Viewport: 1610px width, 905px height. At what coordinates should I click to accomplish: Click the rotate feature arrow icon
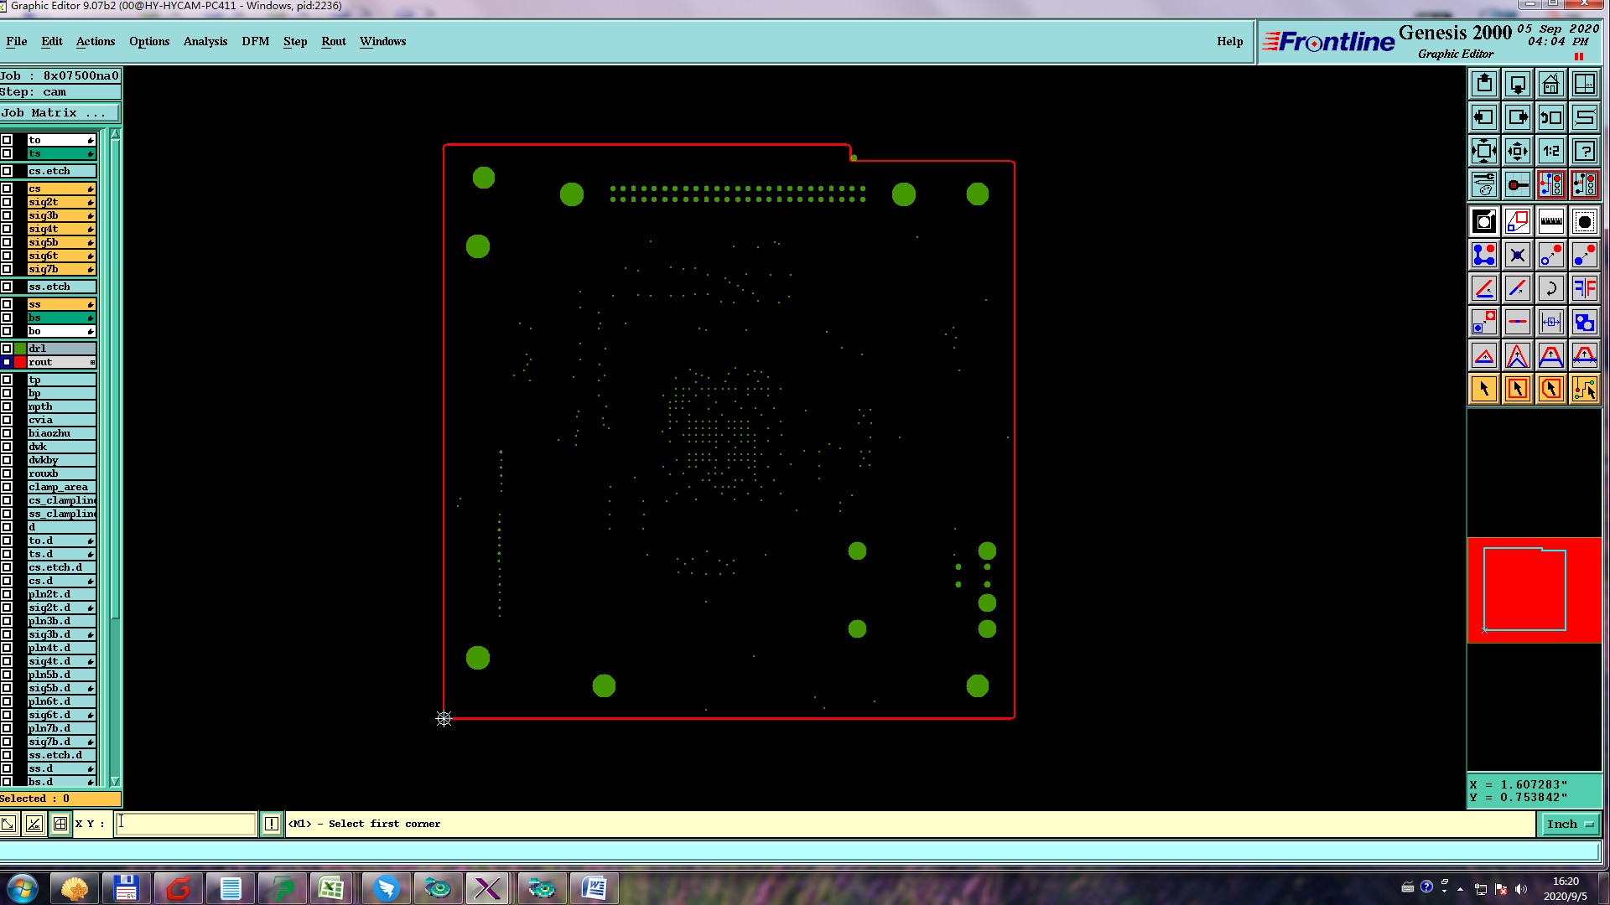pyautogui.click(x=1550, y=289)
